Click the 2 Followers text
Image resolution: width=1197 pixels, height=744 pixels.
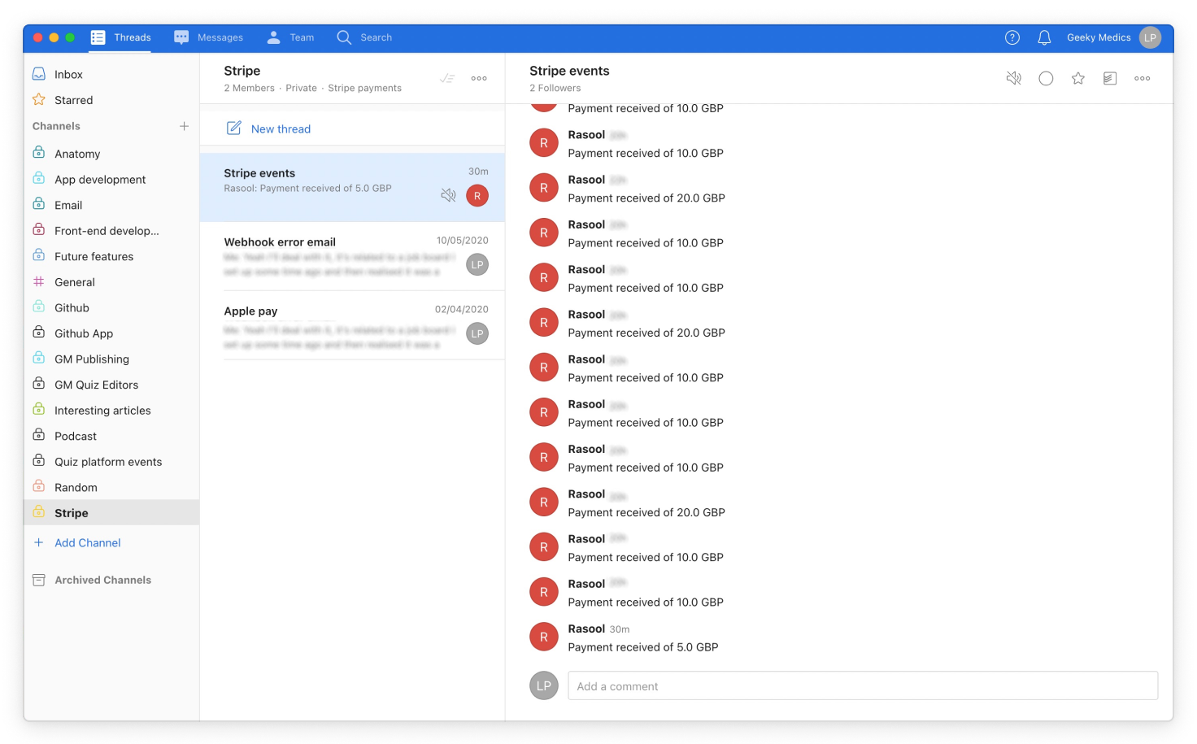click(x=555, y=88)
